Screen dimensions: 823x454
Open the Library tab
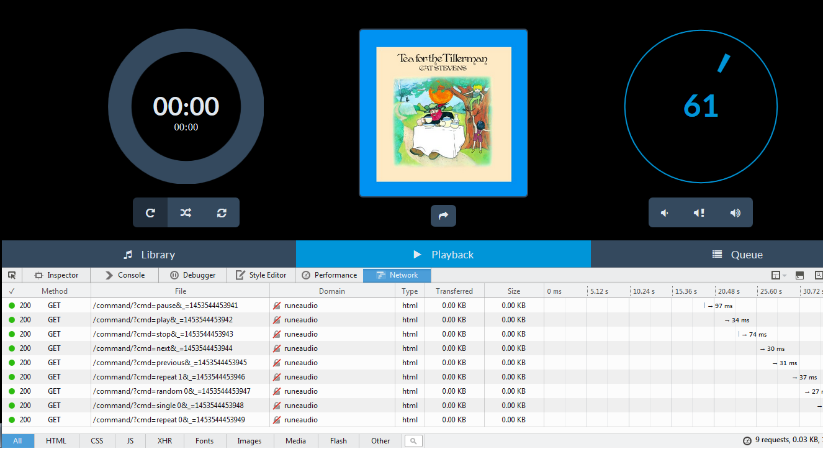coord(149,254)
